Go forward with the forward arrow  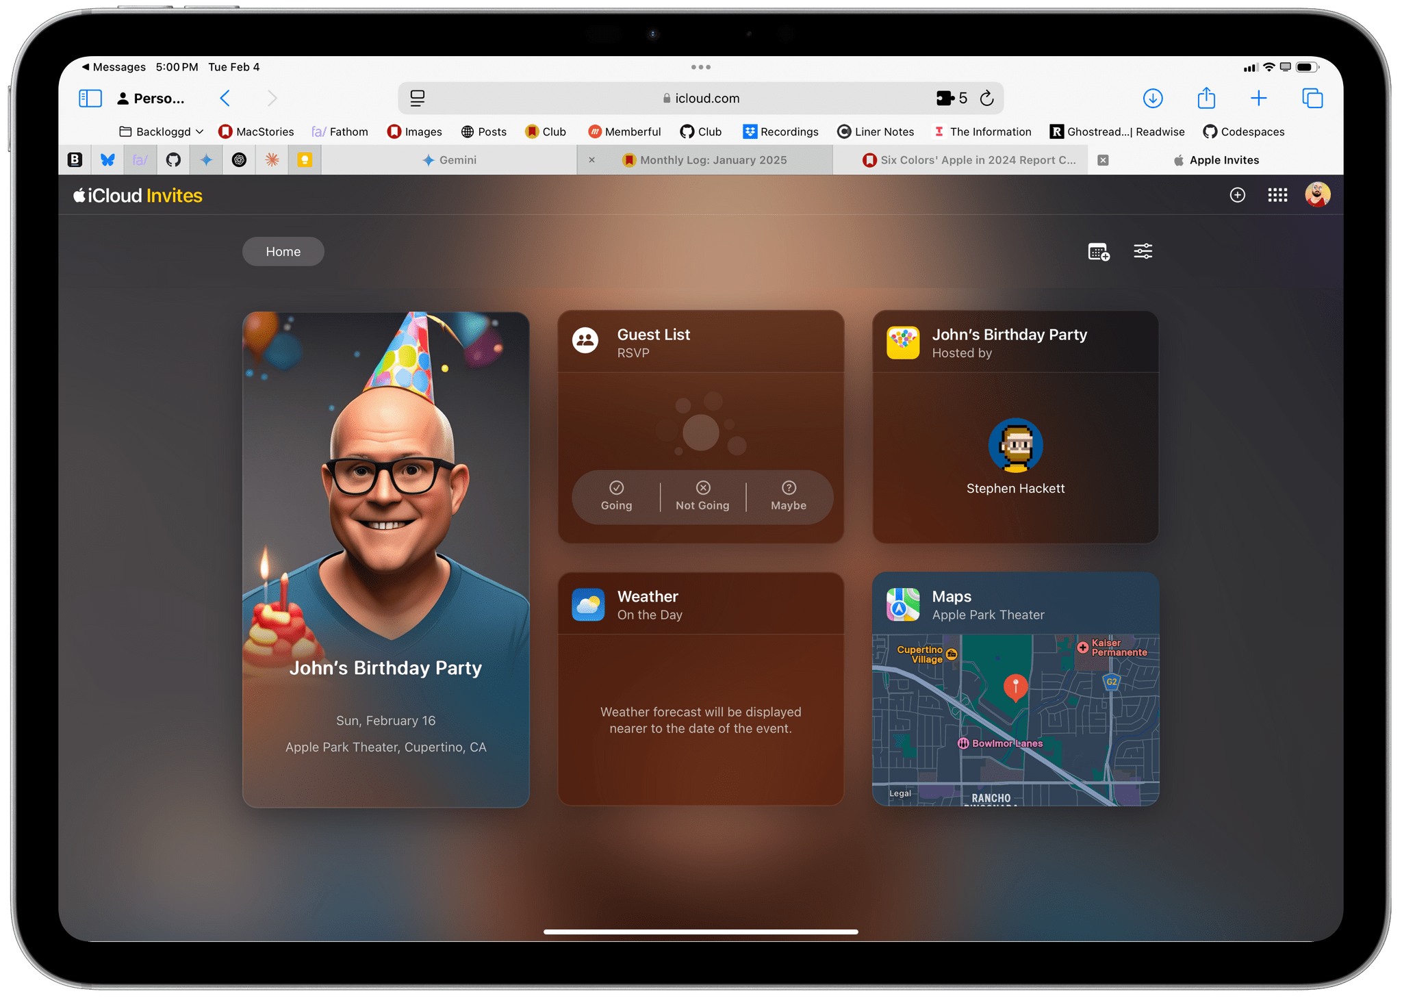pyautogui.click(x=272, y=99)
